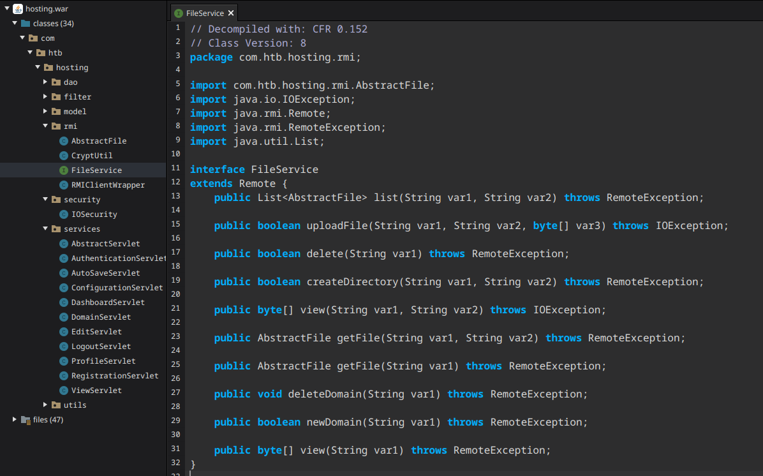Click the DashboardServlet class icon
Viewport: 763px width, 476px height.
(64, 302)
